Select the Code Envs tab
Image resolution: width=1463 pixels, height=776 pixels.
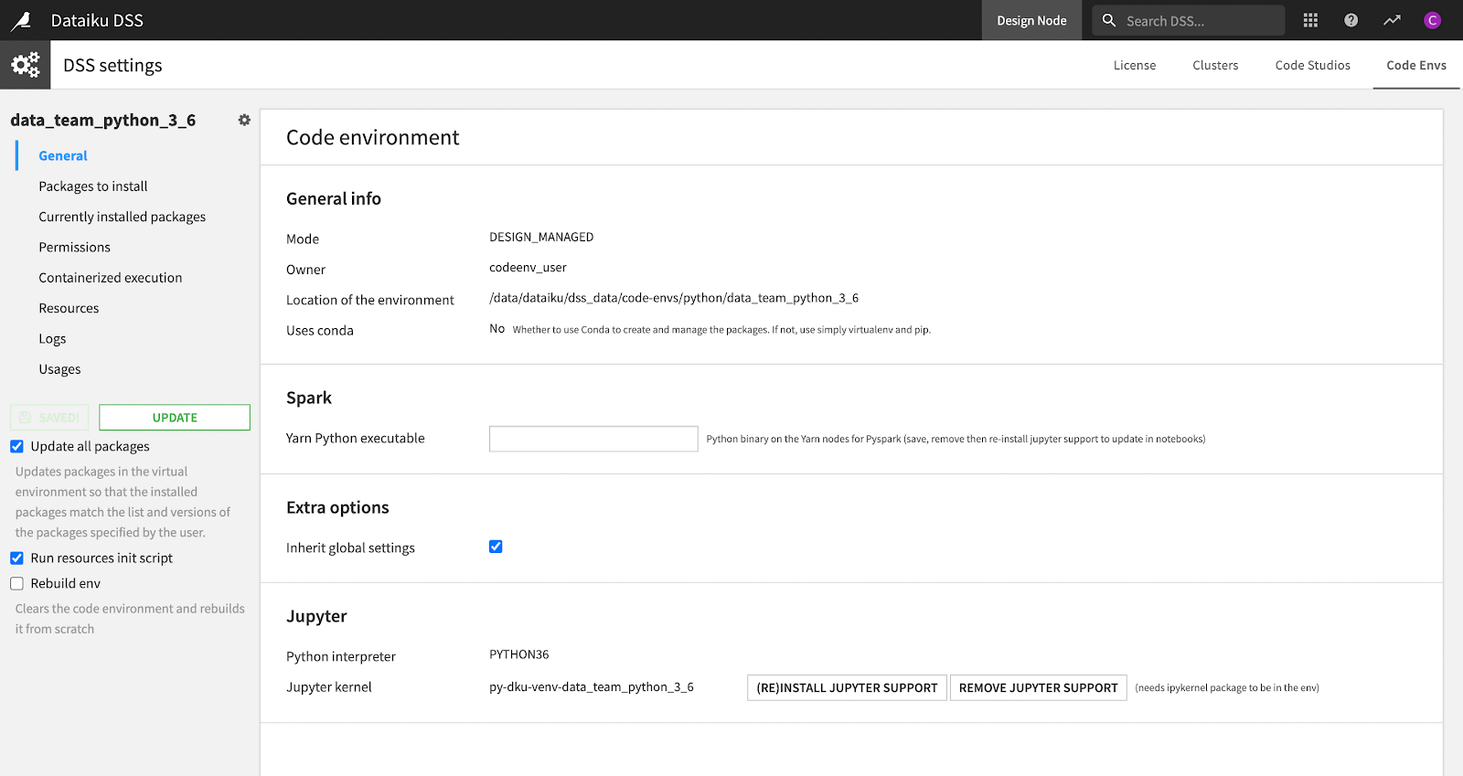pos(1416,65)
